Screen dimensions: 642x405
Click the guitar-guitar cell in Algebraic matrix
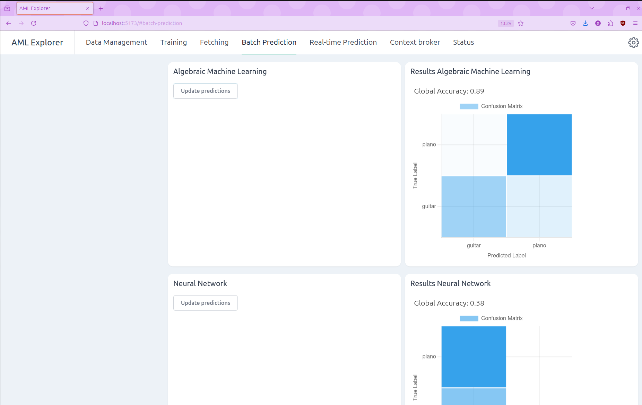(474, 207)
